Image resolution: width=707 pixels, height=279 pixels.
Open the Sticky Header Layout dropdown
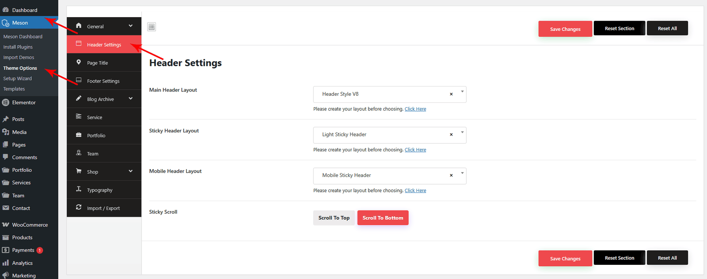click(x=462, y=133)
